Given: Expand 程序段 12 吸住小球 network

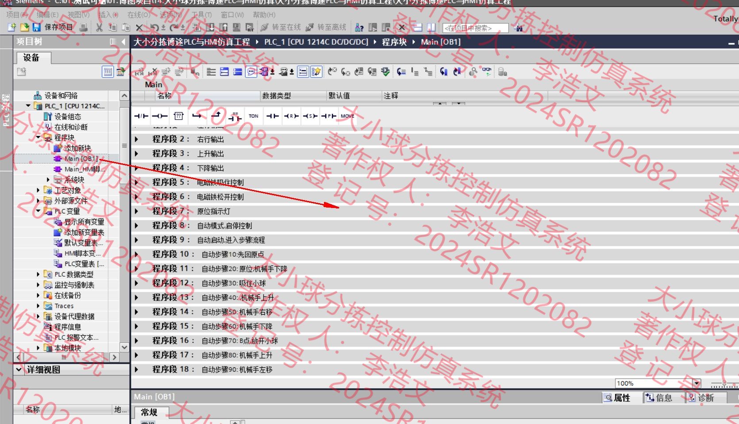Looking at the screenshot, I should (x=136, y=283).
